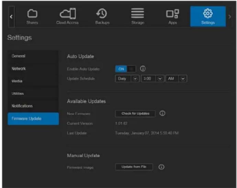Viewport: 237px width, 188px height.
Task: Click the Last Update date text
Action: [147, 133]
